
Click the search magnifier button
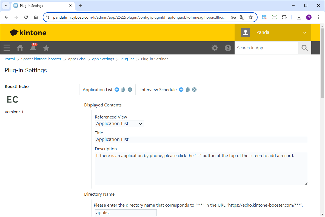point(305,48)
